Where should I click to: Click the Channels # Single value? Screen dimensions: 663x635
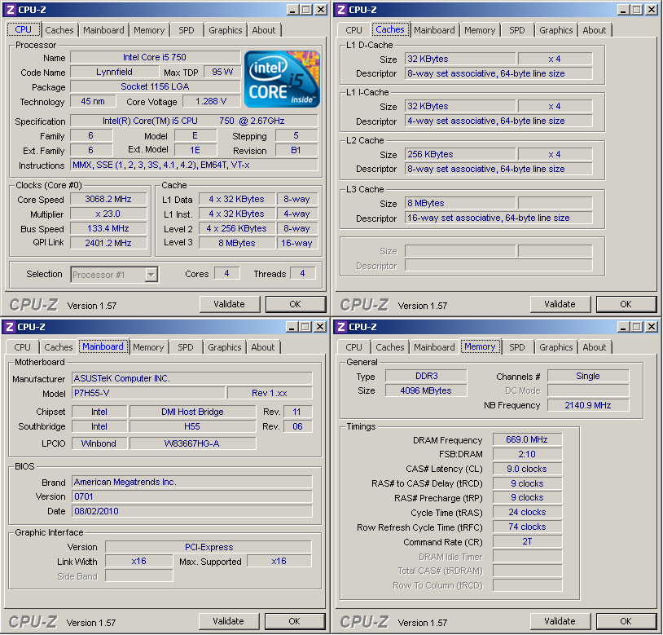[588, 376]
